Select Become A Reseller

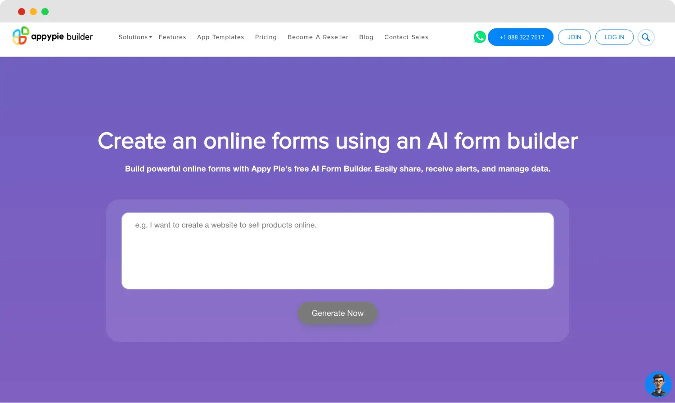click(318, 37)
